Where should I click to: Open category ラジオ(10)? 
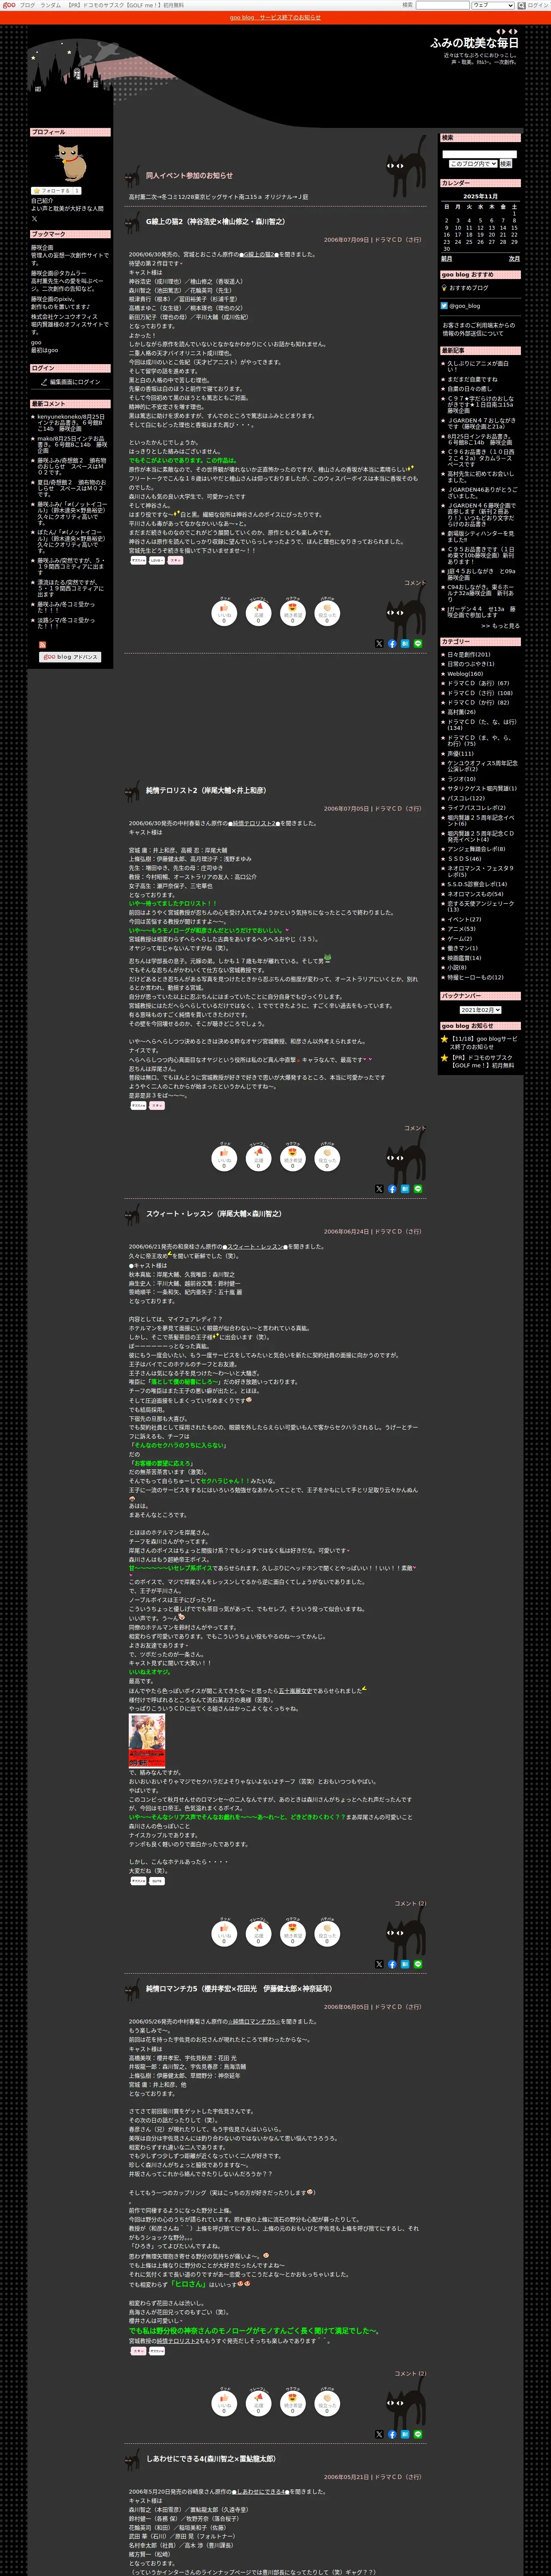pos(461,779)
